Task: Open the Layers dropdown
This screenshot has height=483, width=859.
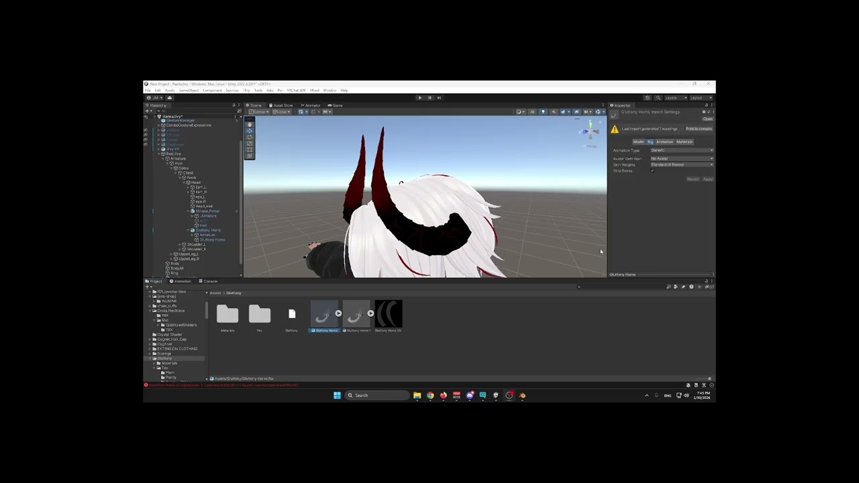Action: tap(674, 98)
